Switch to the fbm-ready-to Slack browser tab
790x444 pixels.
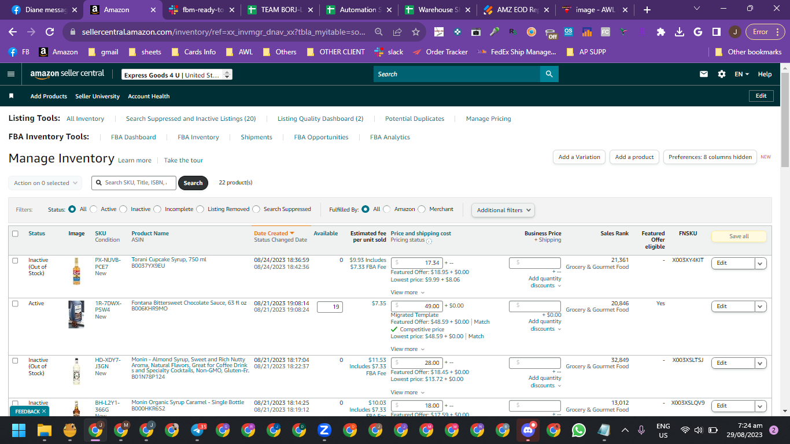(x=201, y=10)
